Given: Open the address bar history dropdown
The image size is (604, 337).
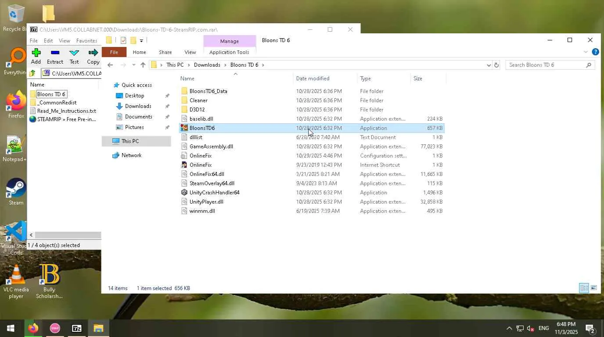Looking at the screenshot, I should [x=489, y=65].
